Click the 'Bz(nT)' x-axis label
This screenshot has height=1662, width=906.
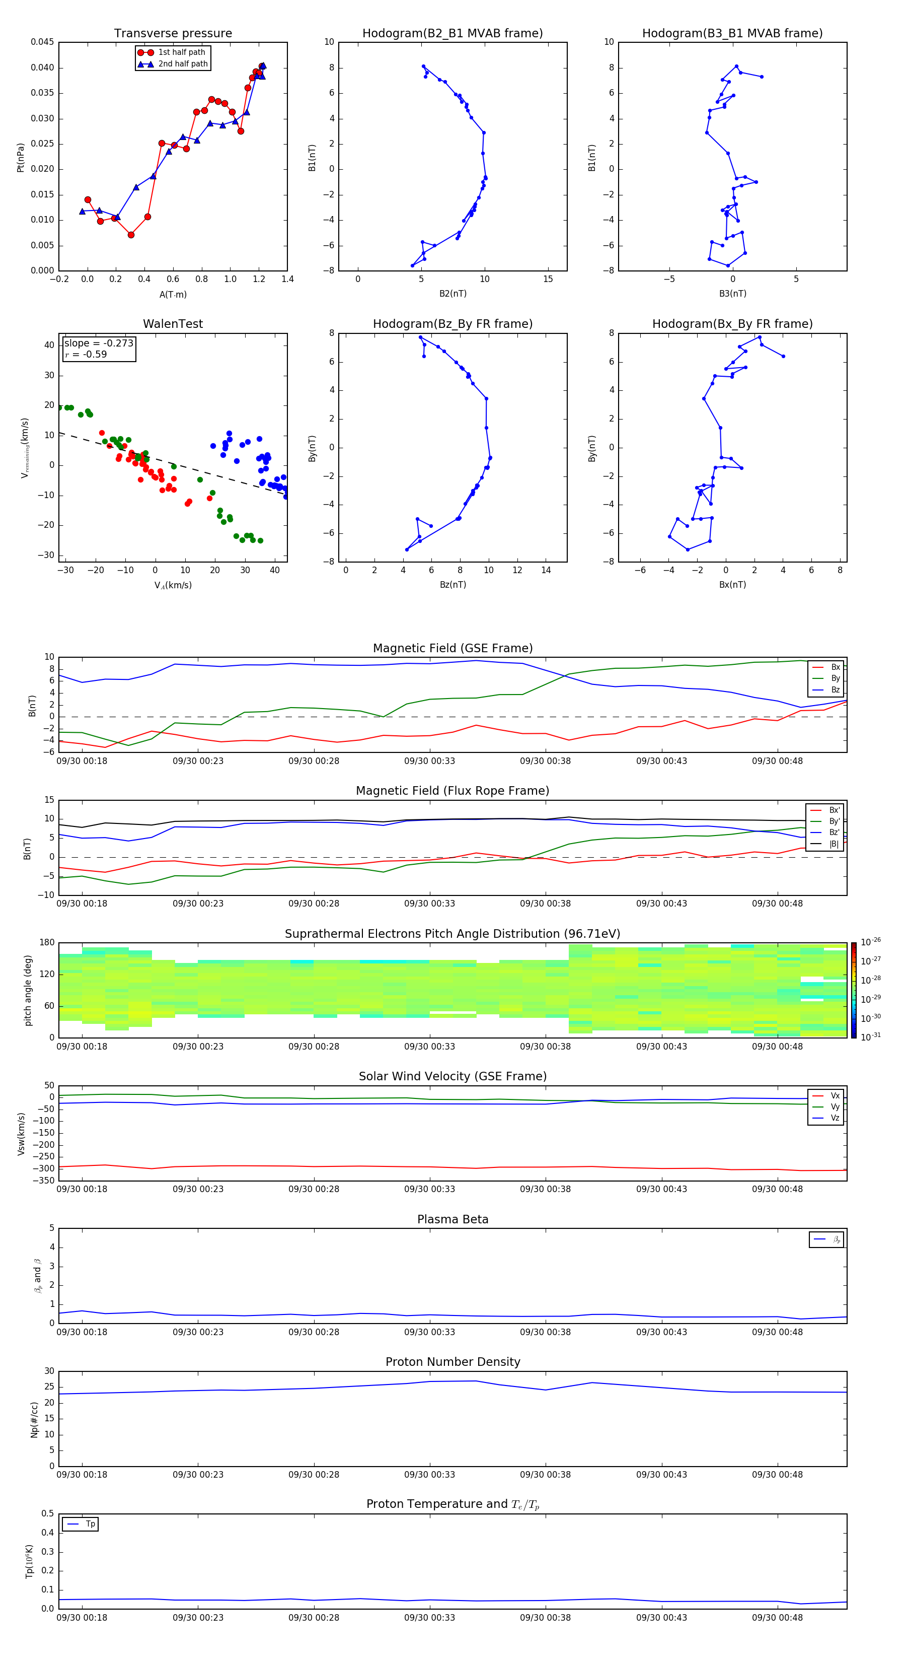(x=452, y=585)
